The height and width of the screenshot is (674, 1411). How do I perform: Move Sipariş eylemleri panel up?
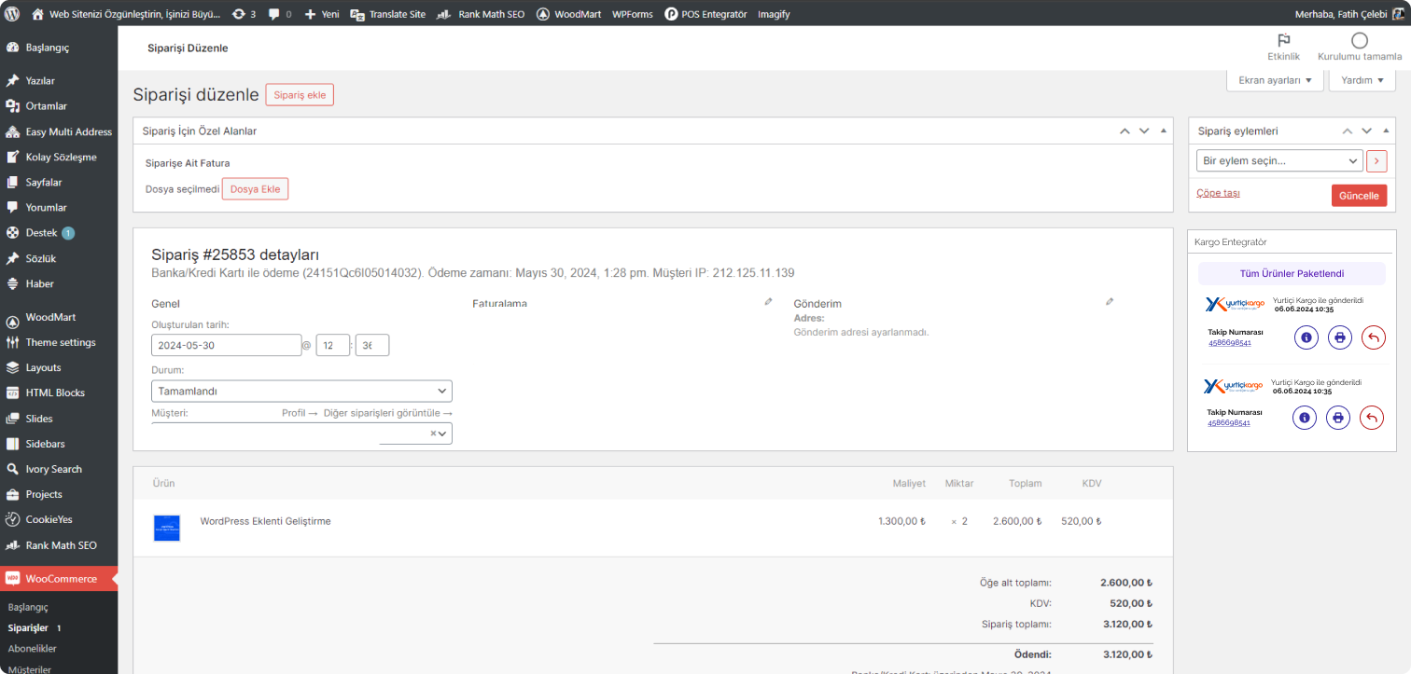point(1347,131)
